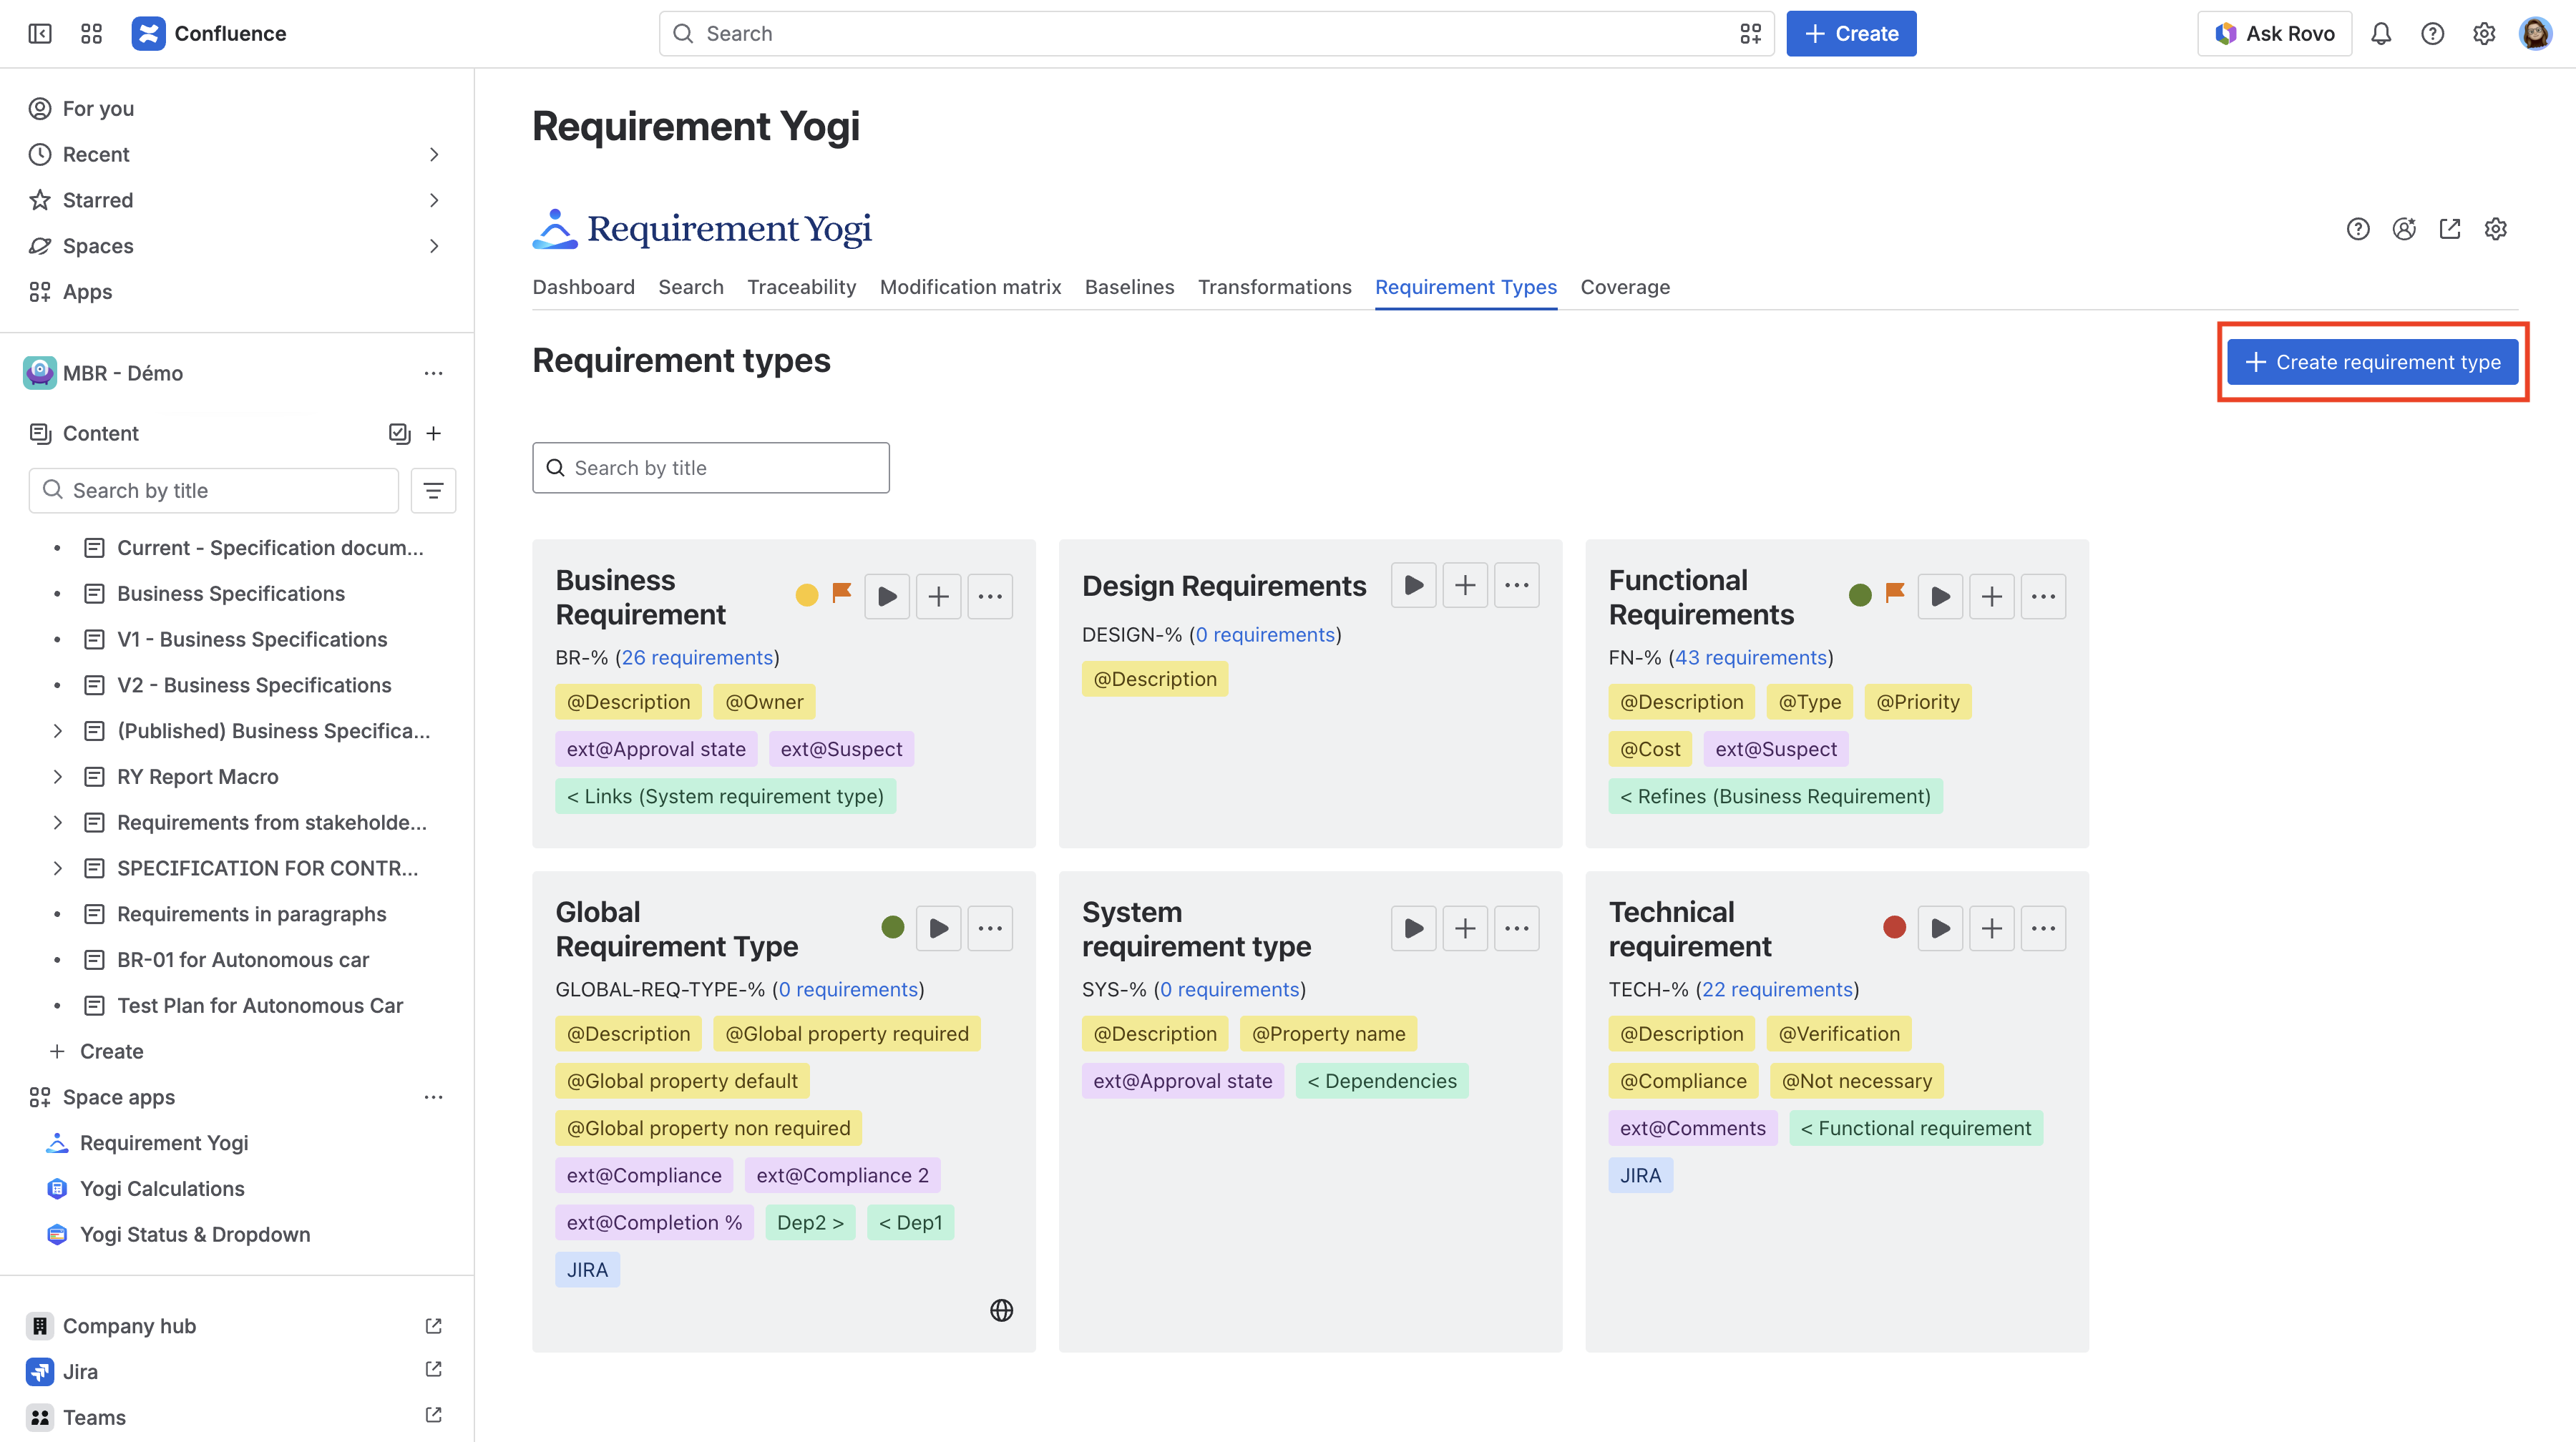Open Requirement Yogi settings gear

[2496, 229]
